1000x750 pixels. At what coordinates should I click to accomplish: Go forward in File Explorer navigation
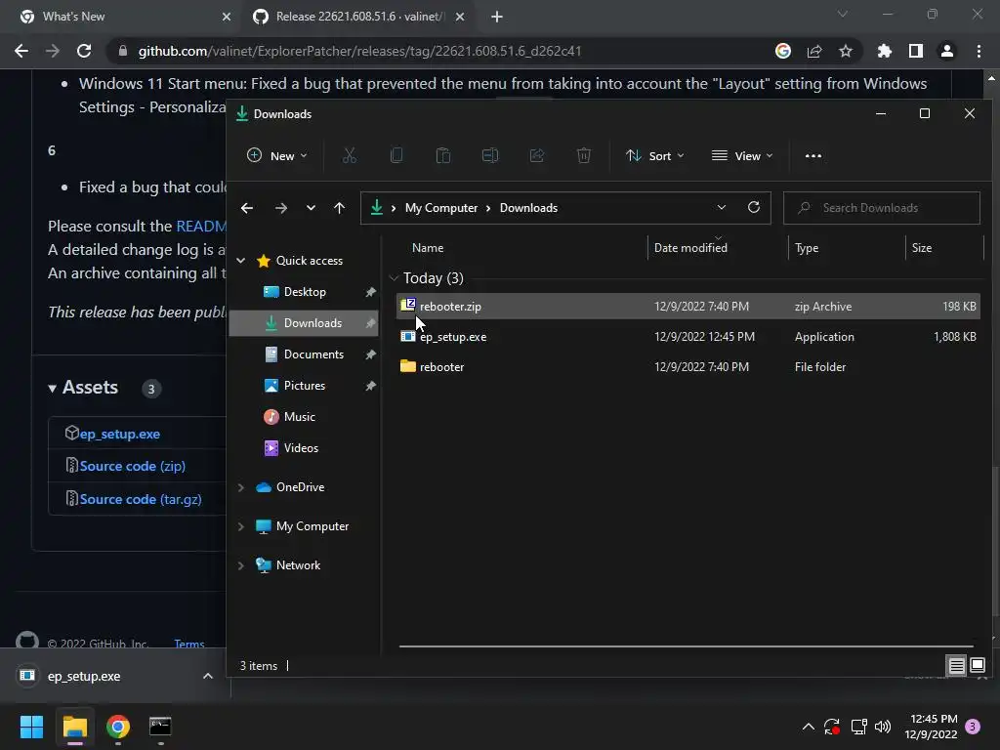tap(280, 208)
